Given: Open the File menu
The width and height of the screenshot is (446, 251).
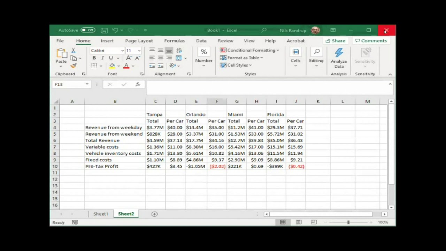Looking at the screenshot, I should pos(60,41).
